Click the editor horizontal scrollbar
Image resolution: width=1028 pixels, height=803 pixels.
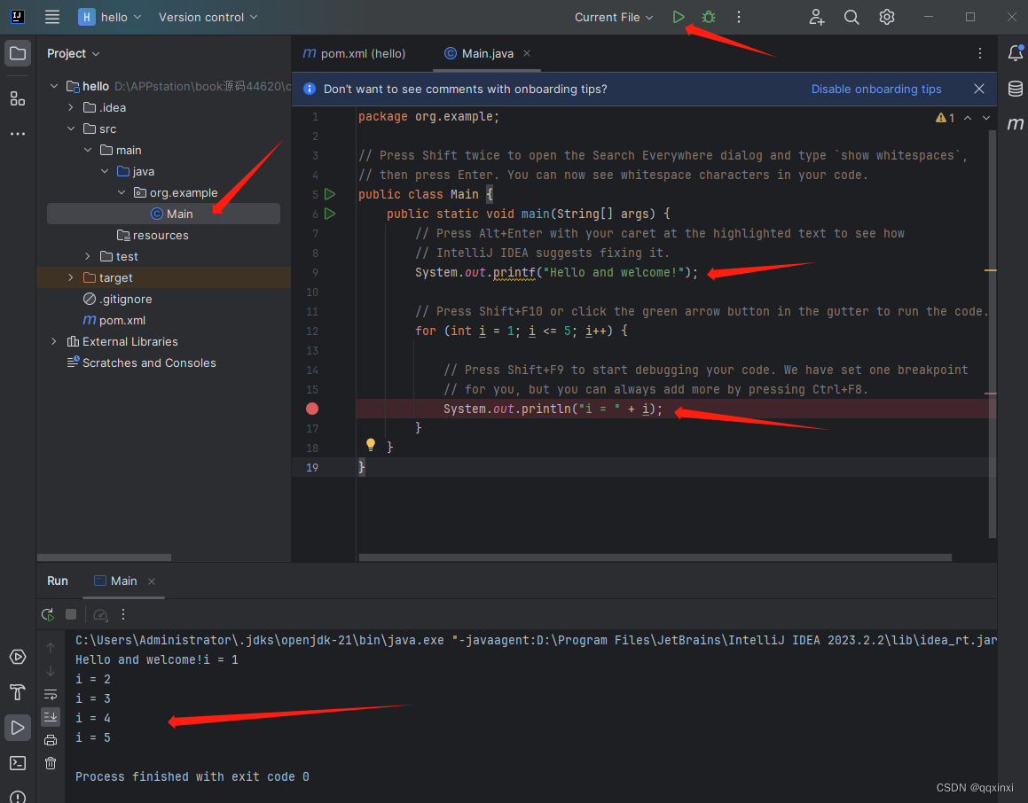(x=655, y=557)
